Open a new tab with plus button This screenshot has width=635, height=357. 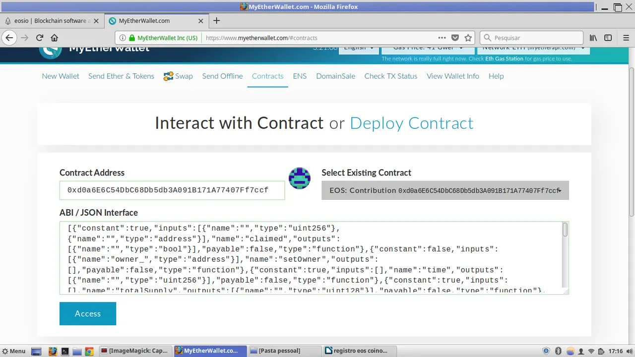click(x=216, y=21)
